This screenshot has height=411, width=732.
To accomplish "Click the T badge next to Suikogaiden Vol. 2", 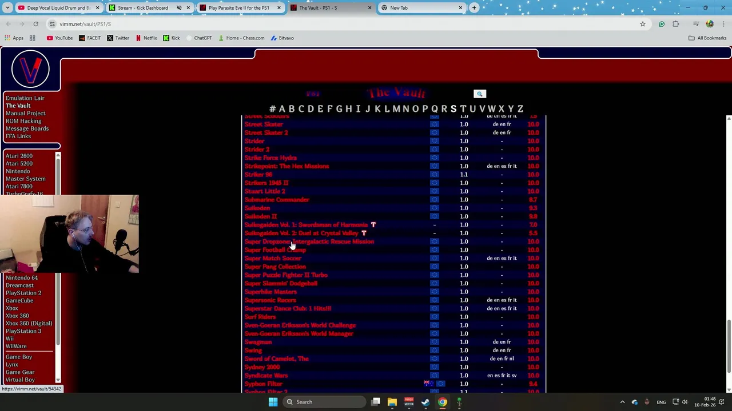I will pos(364,233).
